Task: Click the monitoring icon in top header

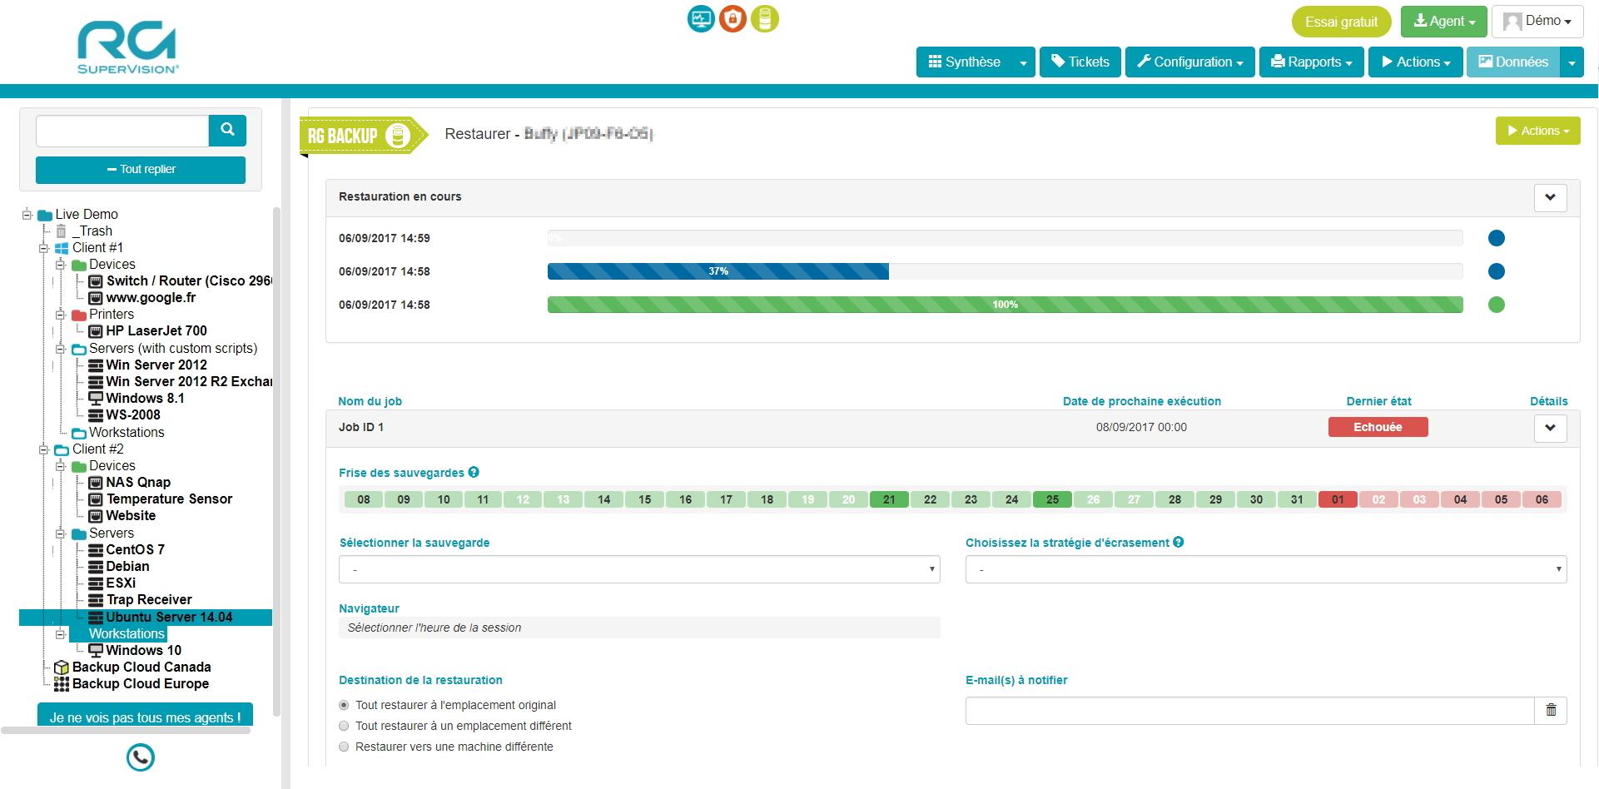Action: 701,18
